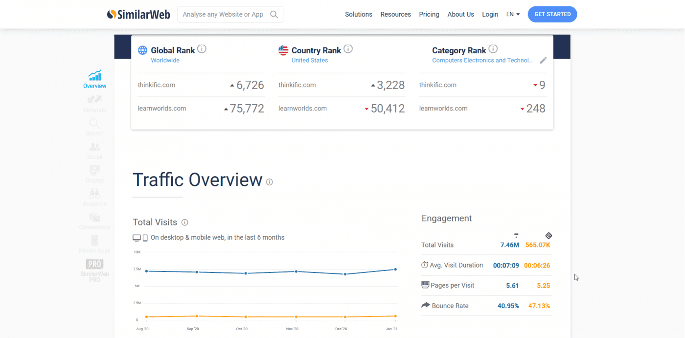This screenshot has height=338, width=685.
Task: Click the Total Visits info icon
Action: 185,223
